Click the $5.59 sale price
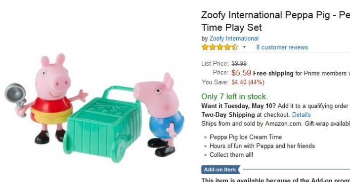This screenshot has width=350, height=182. (x=241, y=73)
